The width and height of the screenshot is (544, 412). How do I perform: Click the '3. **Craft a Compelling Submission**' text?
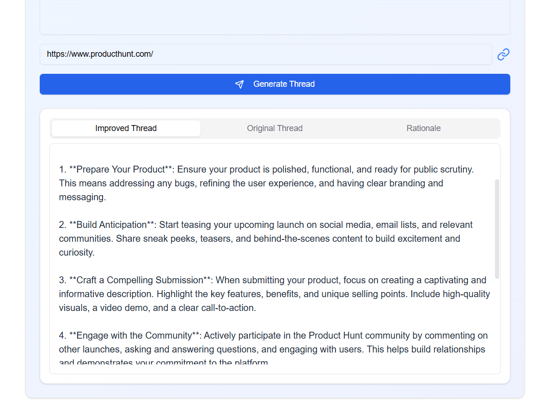coord(135,280)
